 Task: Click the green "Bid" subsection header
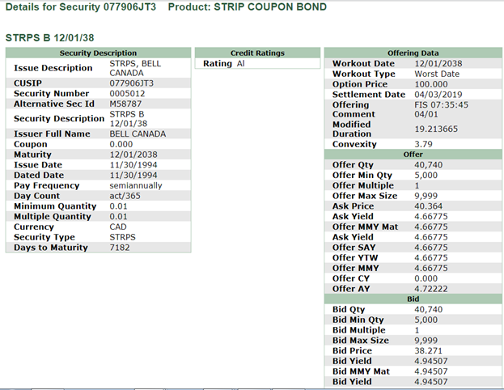click(x=413, y=299)
